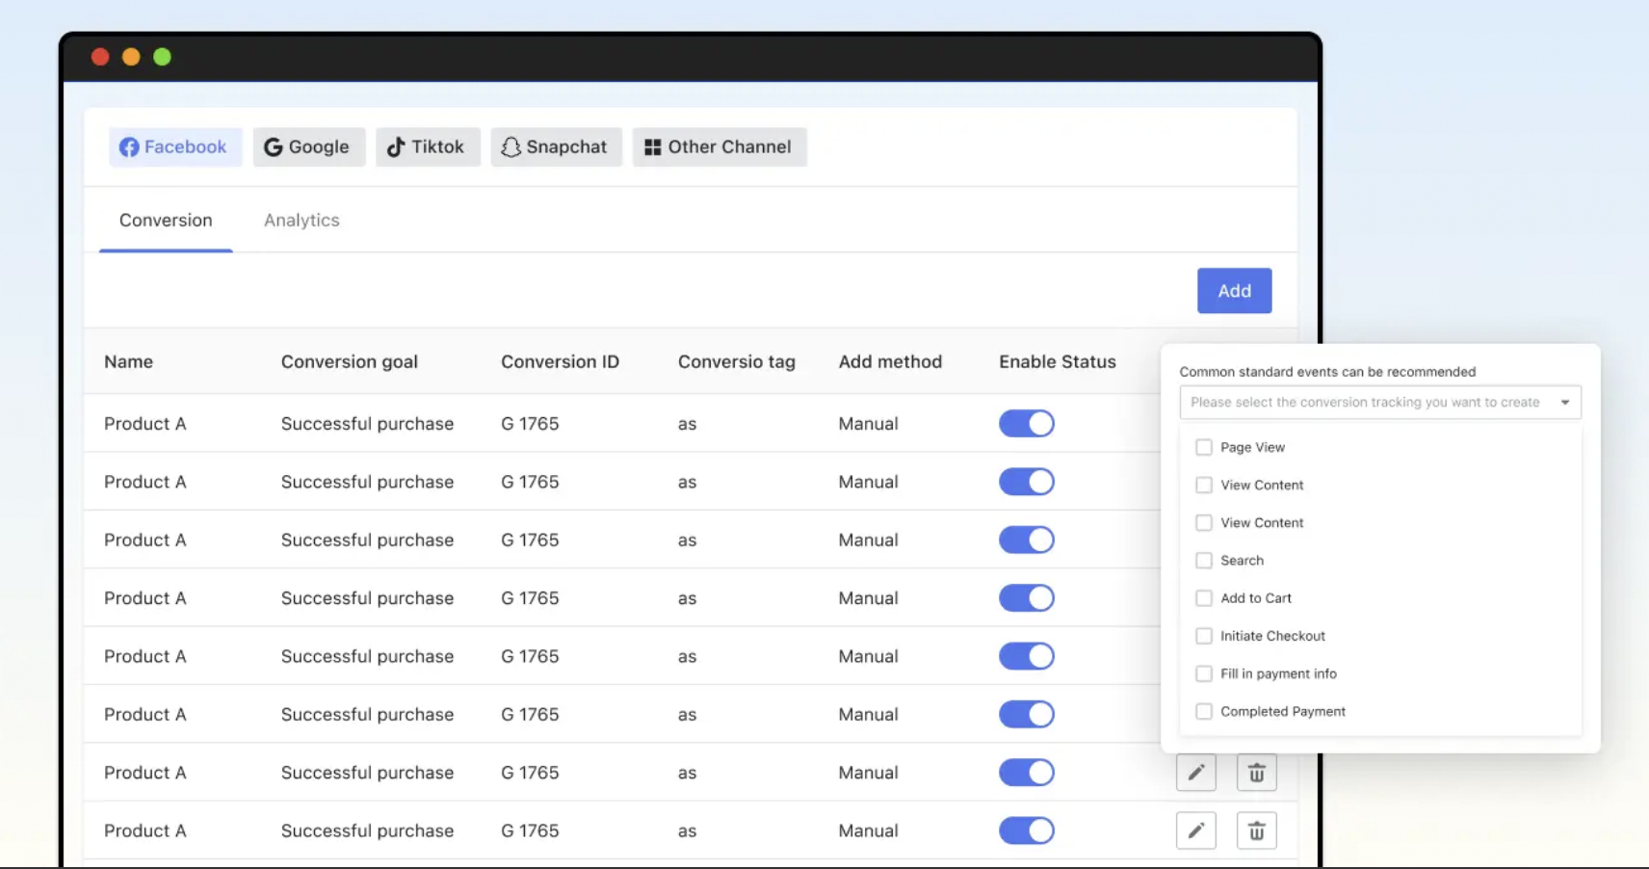Click the Google G icon
Screen dimensions: 1649x869
274,147
